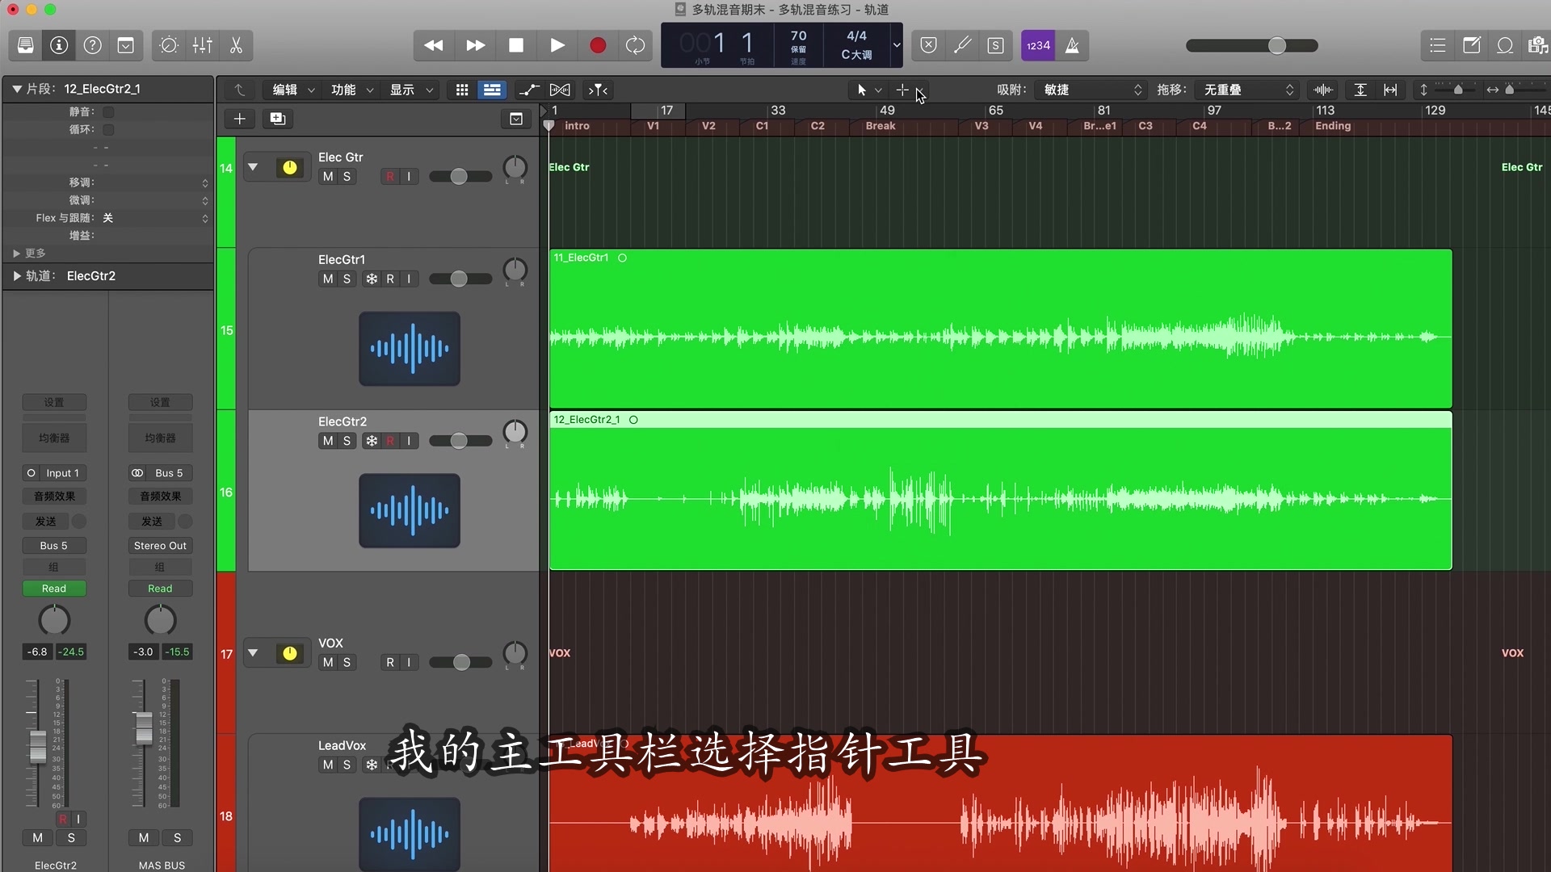This screenshot has height=872, width=1551.
Task: Open global tracks toggle in track header
Action: [x=516, y=119]
